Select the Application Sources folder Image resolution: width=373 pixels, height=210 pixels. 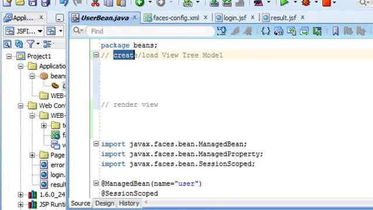point(52,66)
